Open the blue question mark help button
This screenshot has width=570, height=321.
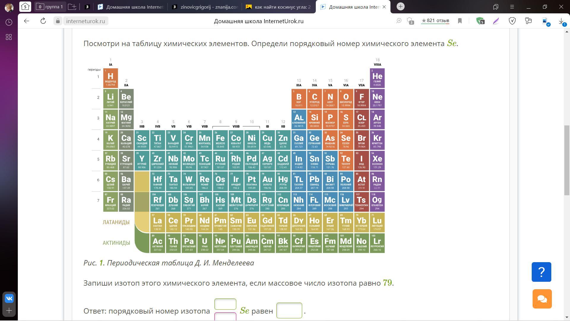pyautogui.click(x=541, y=272)
